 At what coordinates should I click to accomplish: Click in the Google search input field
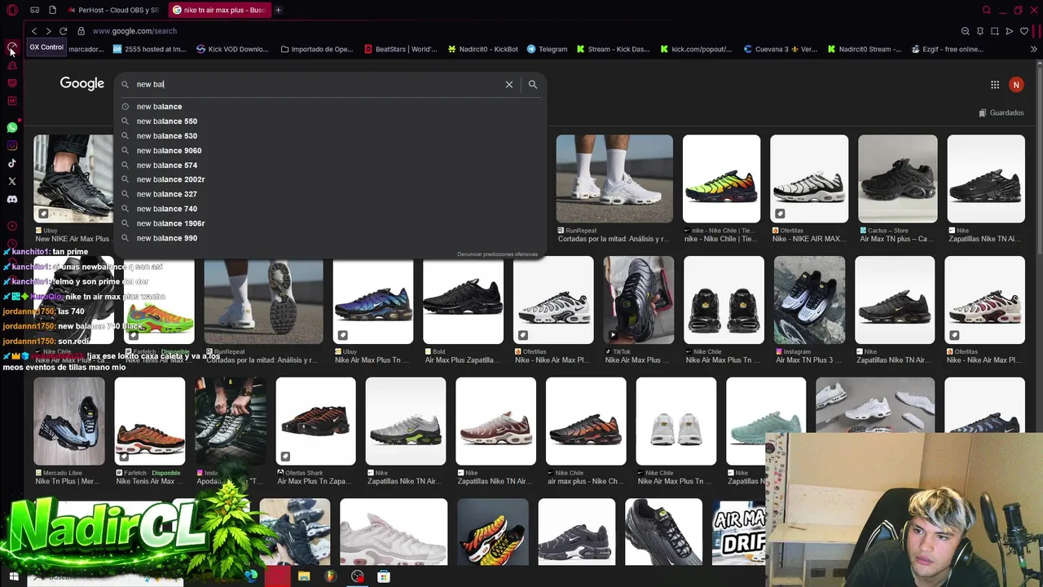[x=316, y=84]
